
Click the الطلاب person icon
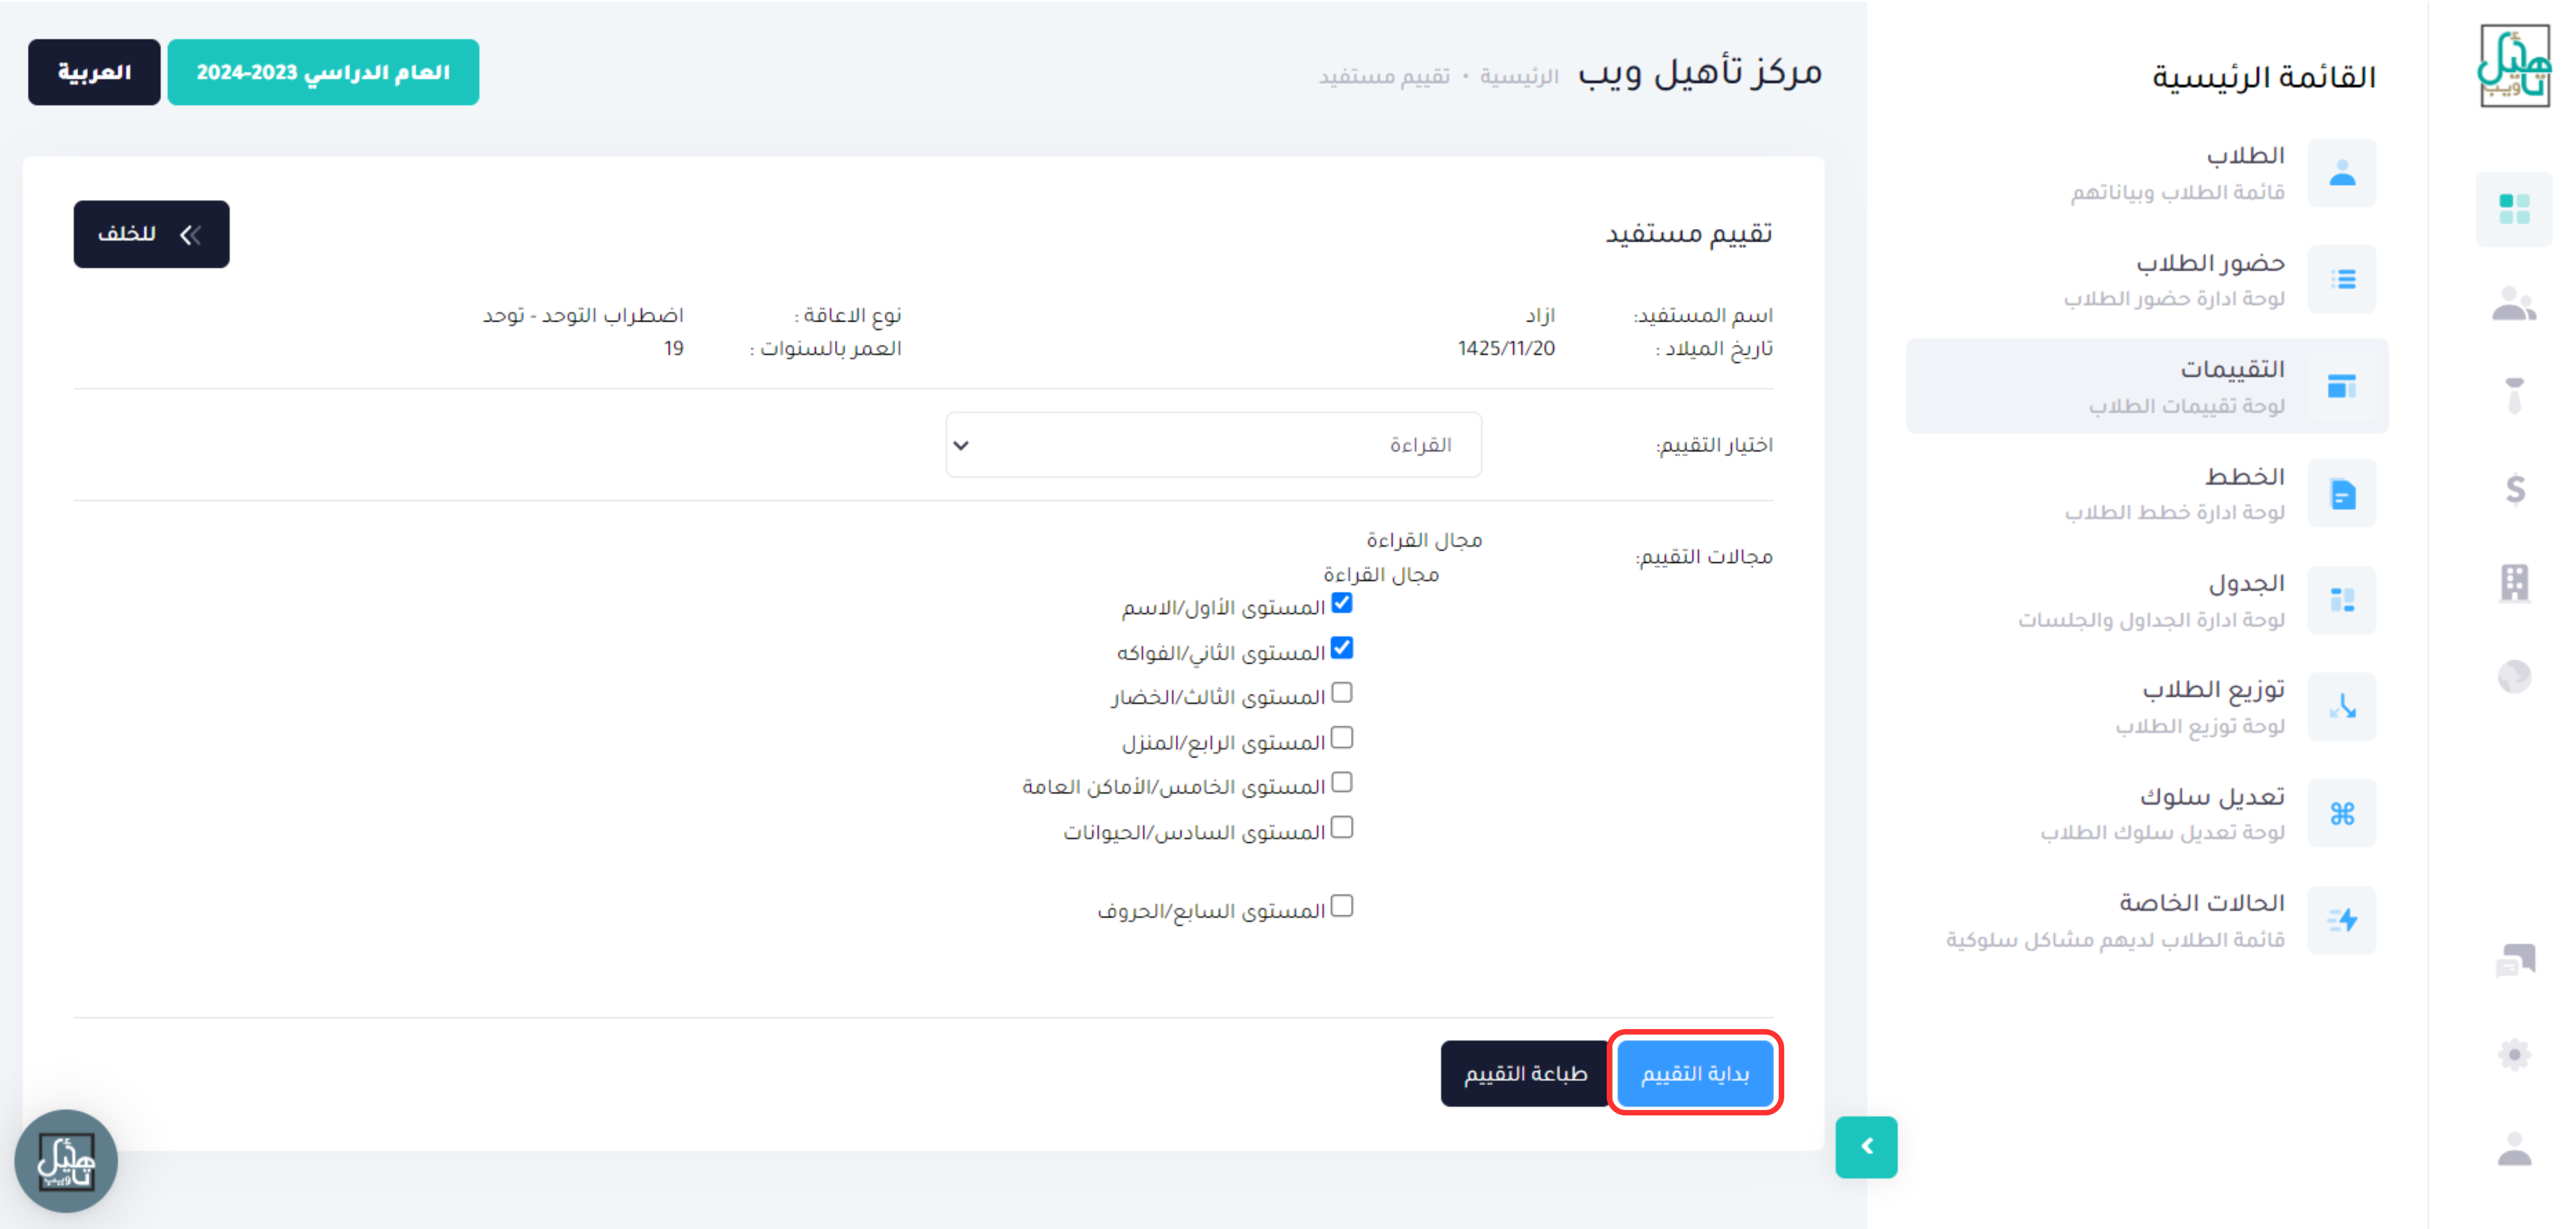[x=2342, y=173]
